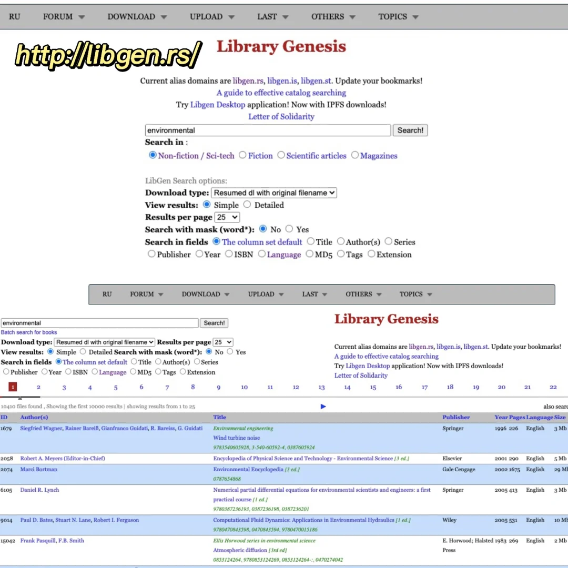This screenshot has height=568, width=568.
Task: Select ISBN field radio in upper form
Action: tap(229, 254)
